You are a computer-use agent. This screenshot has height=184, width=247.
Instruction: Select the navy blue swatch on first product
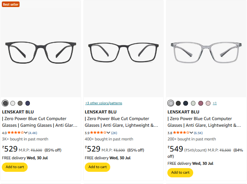[28, 103]
